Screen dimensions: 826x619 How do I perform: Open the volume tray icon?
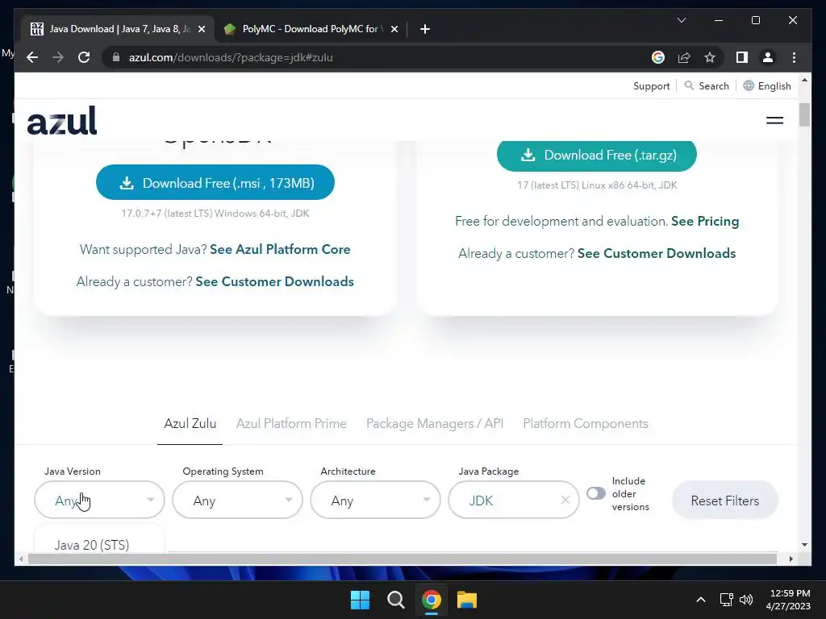[746, 600]
